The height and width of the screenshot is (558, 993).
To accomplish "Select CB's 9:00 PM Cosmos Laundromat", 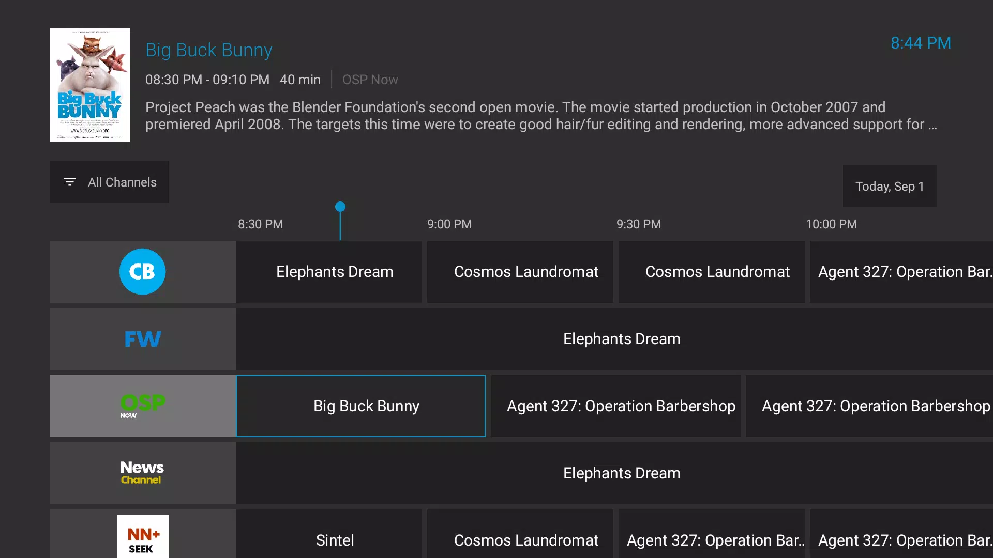I will click(520, 272).
